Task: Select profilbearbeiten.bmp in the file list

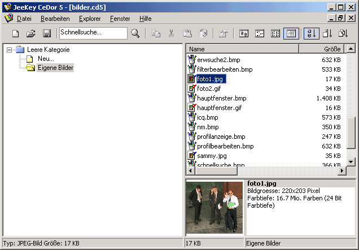Action: point(225,146)
